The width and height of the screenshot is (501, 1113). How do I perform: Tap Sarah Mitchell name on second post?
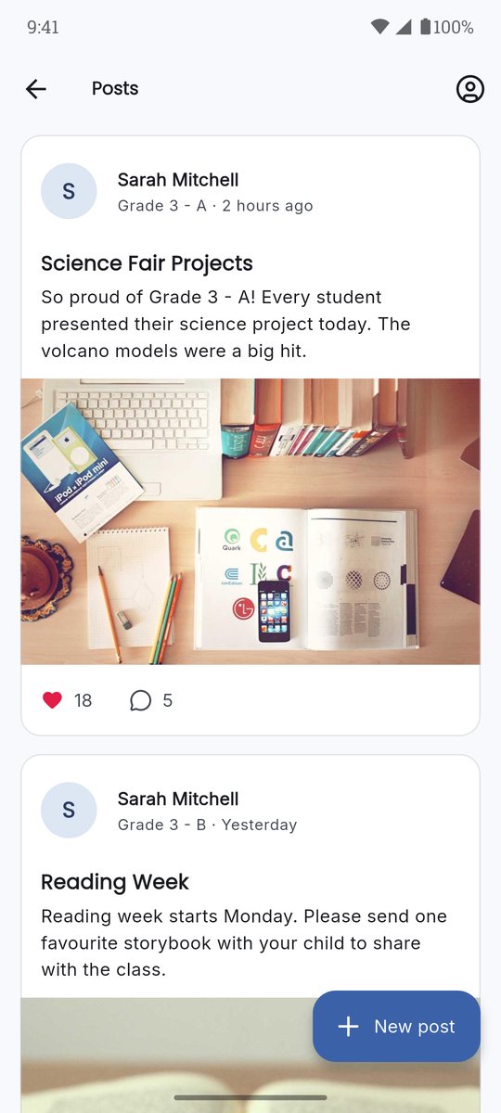click(x=178, y=799)
